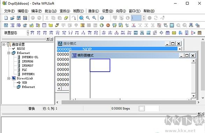
Task: Click the green globe icon in toolbar
Action: click(x=102, y=25)
